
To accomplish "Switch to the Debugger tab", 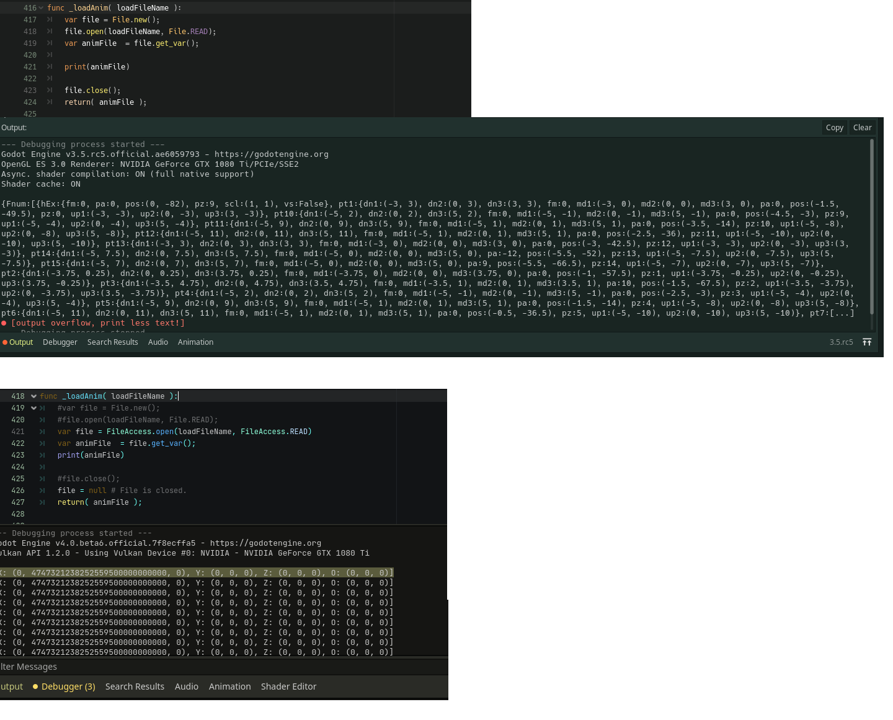I will tap(60, 342).
